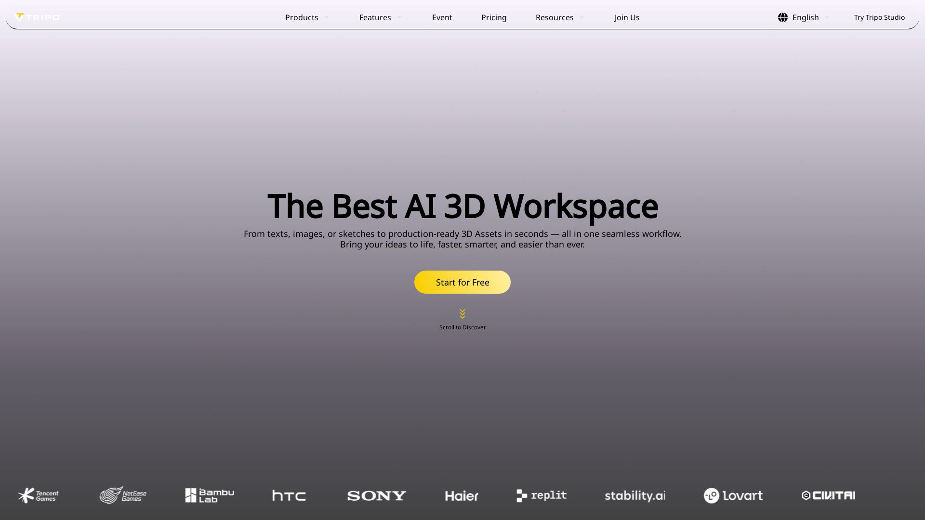The width and height of the screenshot is (925, 520).
Task: Open the Resources menu
Action: pos(555,17)
